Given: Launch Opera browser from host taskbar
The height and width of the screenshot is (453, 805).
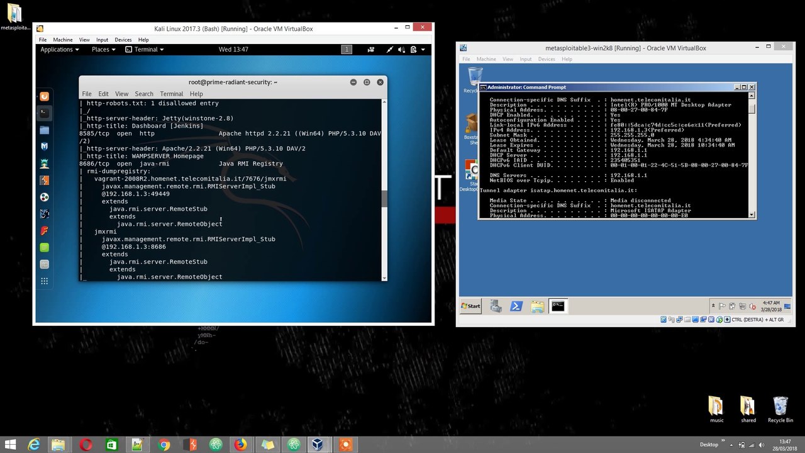Looking at the screenshot, I should 86,445.
